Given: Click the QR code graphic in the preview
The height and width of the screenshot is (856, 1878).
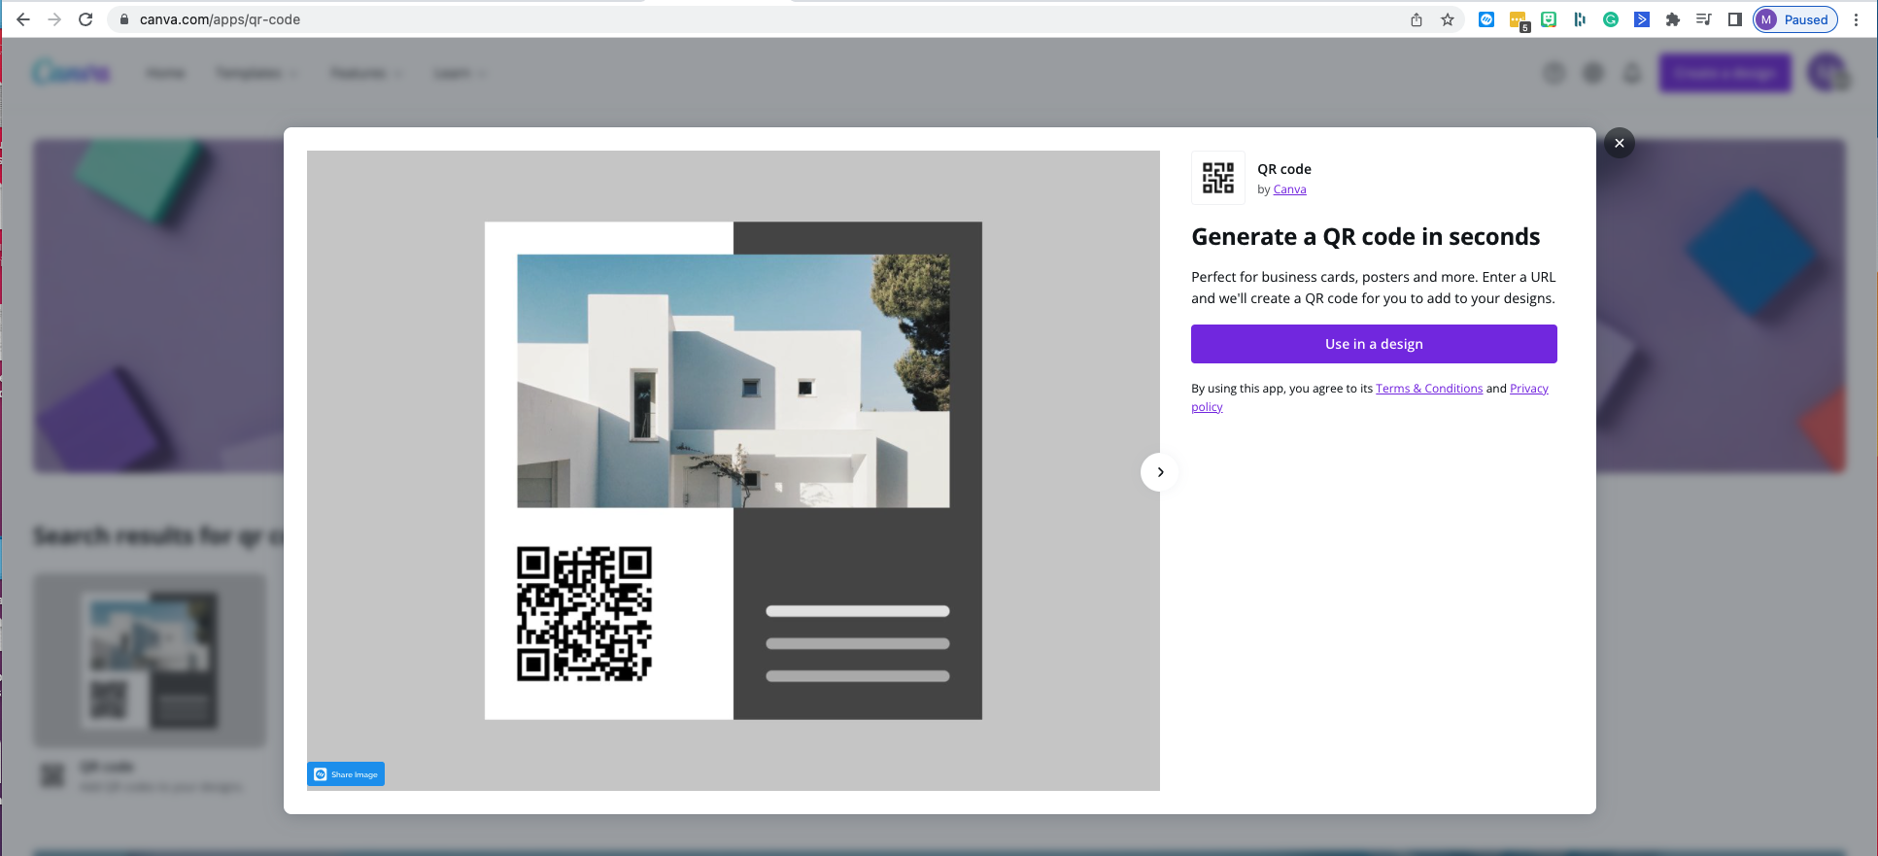Looking at the screenshot, I should [x=584, y=614].
